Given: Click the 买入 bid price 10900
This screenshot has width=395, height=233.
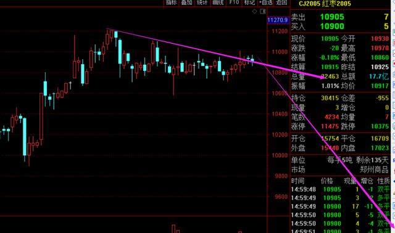Looking at the screenshot, I should point(332,26).
